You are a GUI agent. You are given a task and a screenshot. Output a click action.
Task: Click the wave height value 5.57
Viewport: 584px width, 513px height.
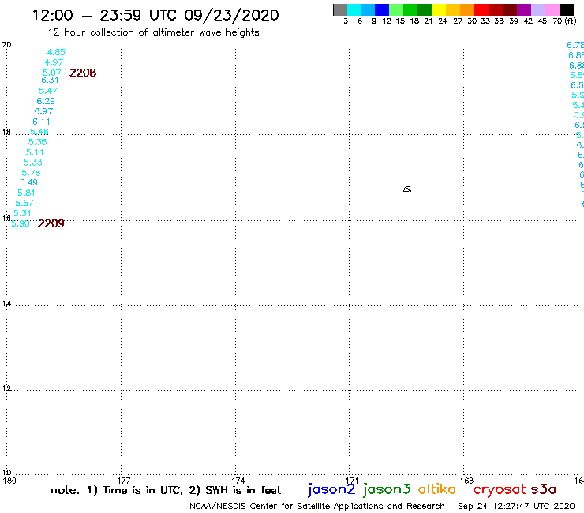pyautogui.click(x=24, y=203)
